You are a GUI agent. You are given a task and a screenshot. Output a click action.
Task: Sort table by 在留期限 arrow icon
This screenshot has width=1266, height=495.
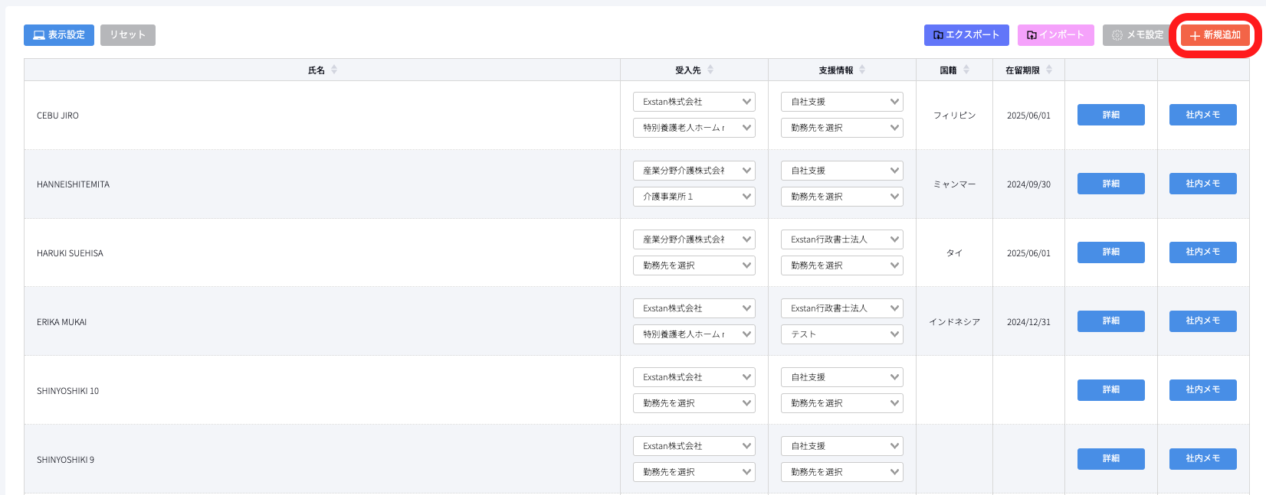point(1049,70)
